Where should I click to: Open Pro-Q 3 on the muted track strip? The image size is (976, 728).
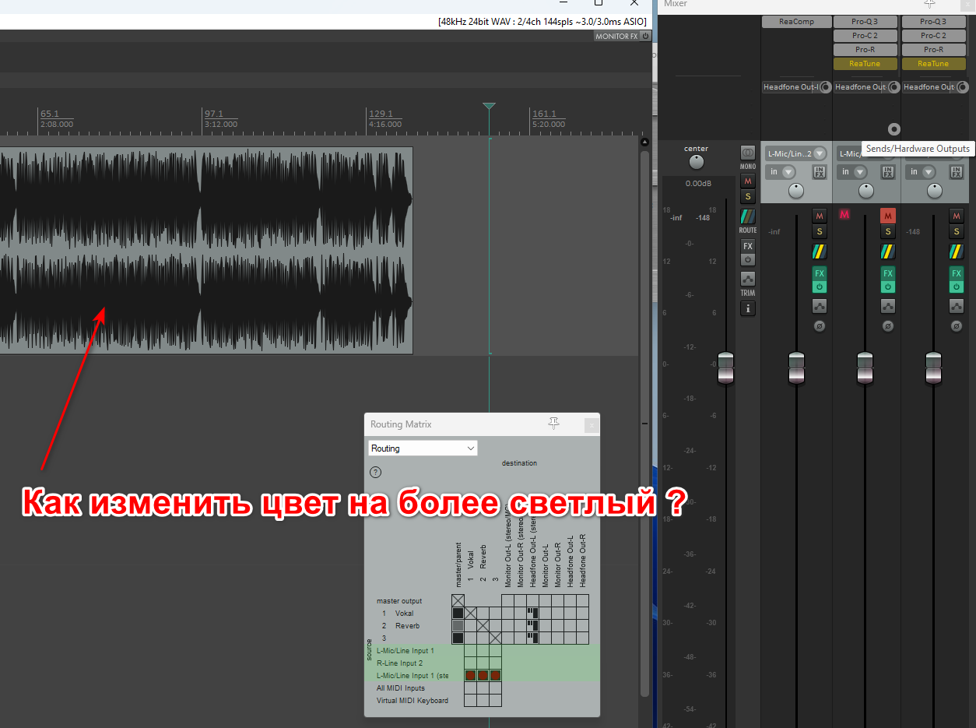(x=865, y=22)
